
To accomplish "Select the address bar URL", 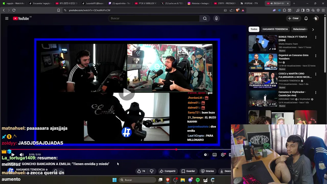I will click(x=89, y=10).
